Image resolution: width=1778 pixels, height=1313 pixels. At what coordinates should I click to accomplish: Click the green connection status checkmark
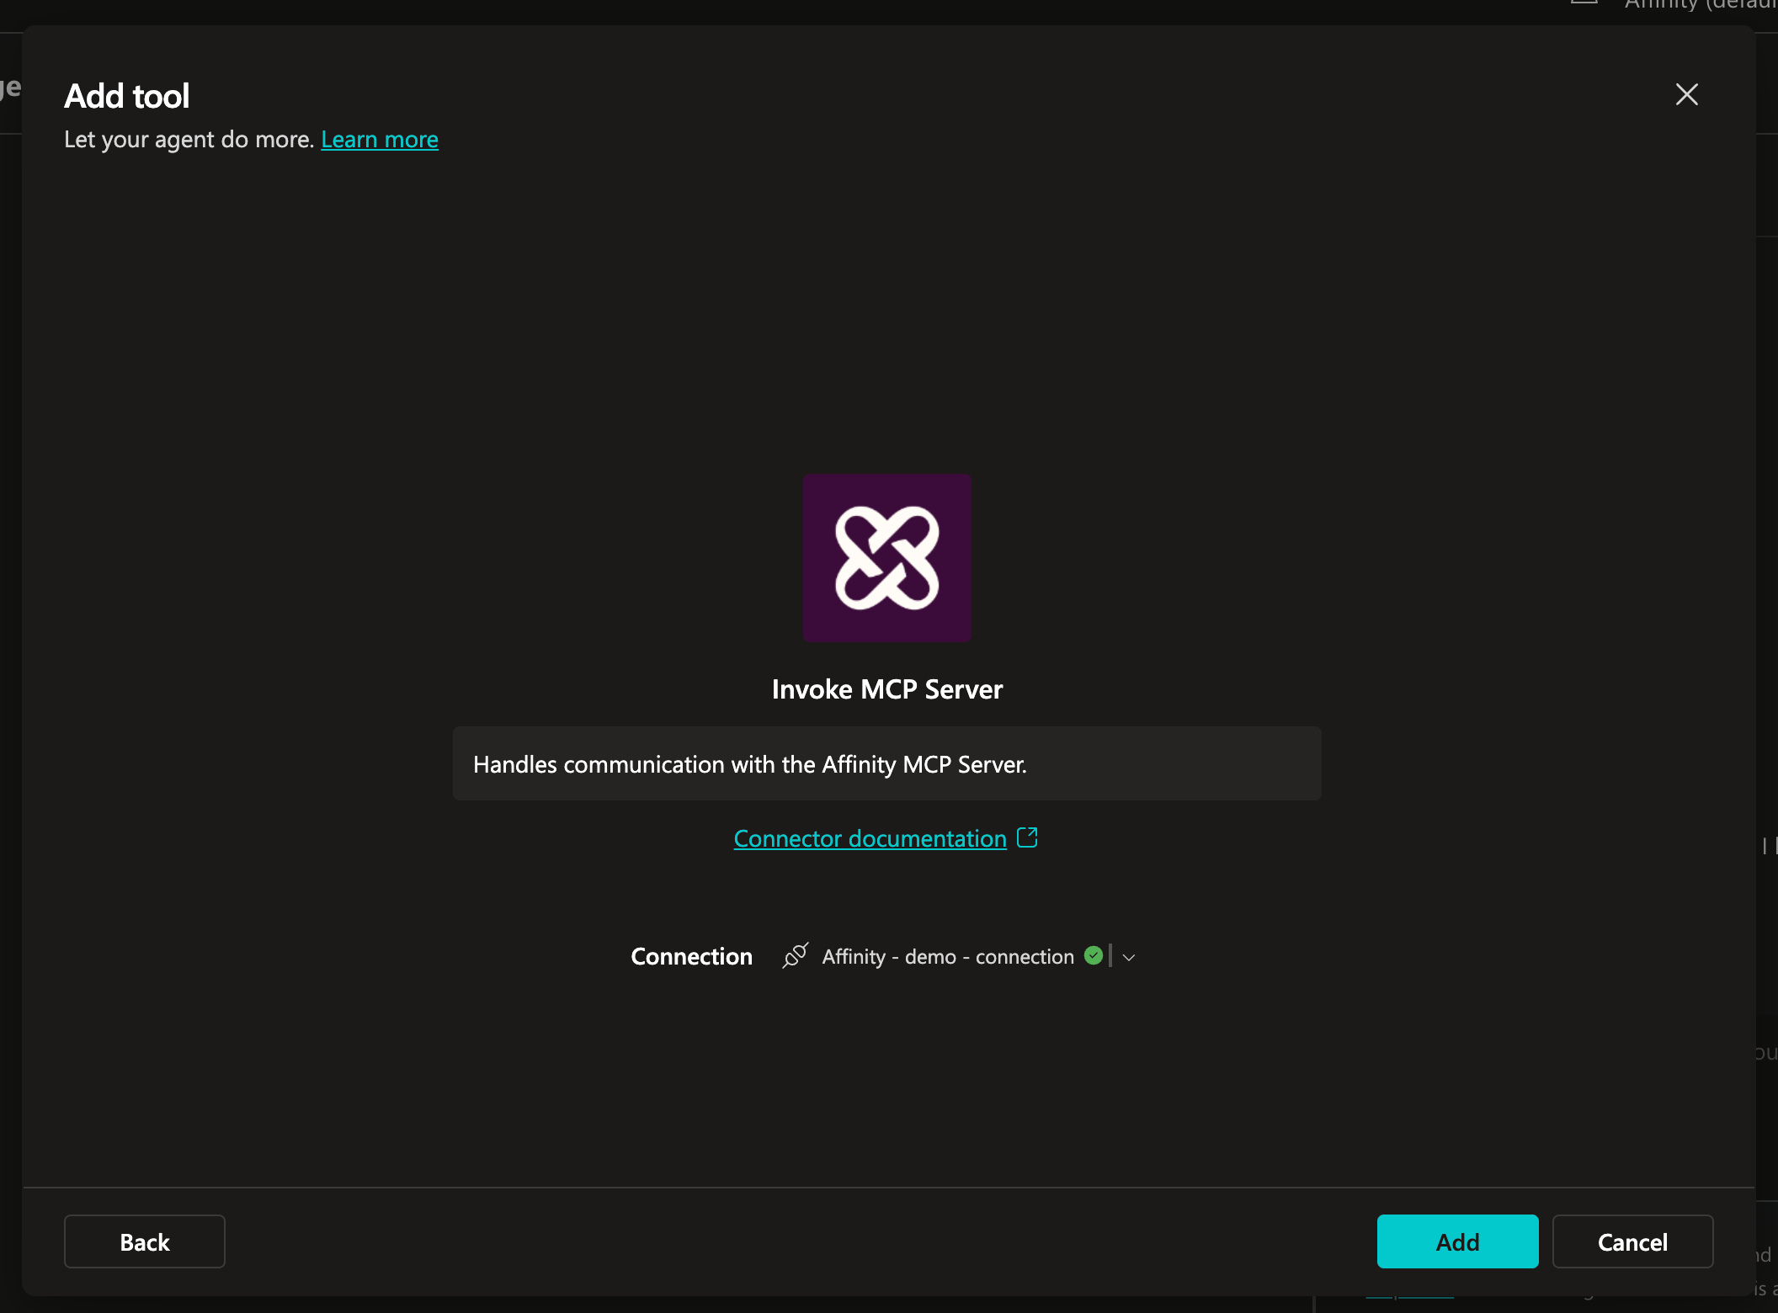pos(1094,955)
